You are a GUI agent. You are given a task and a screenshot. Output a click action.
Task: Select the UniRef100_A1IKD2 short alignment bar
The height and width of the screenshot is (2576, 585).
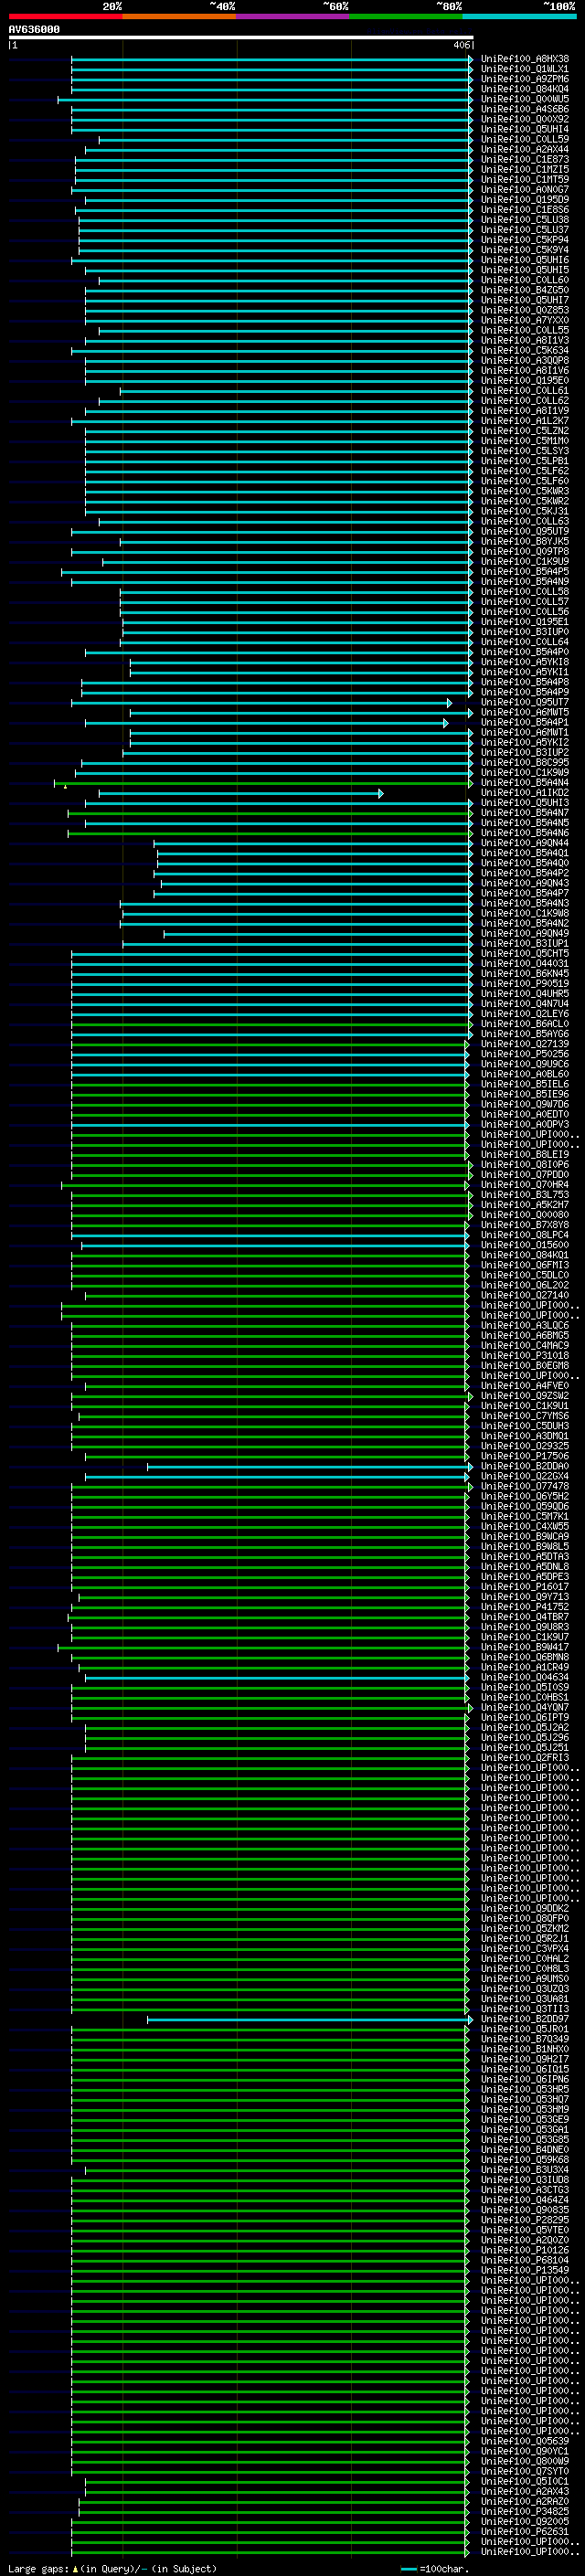tap(240, 793)
